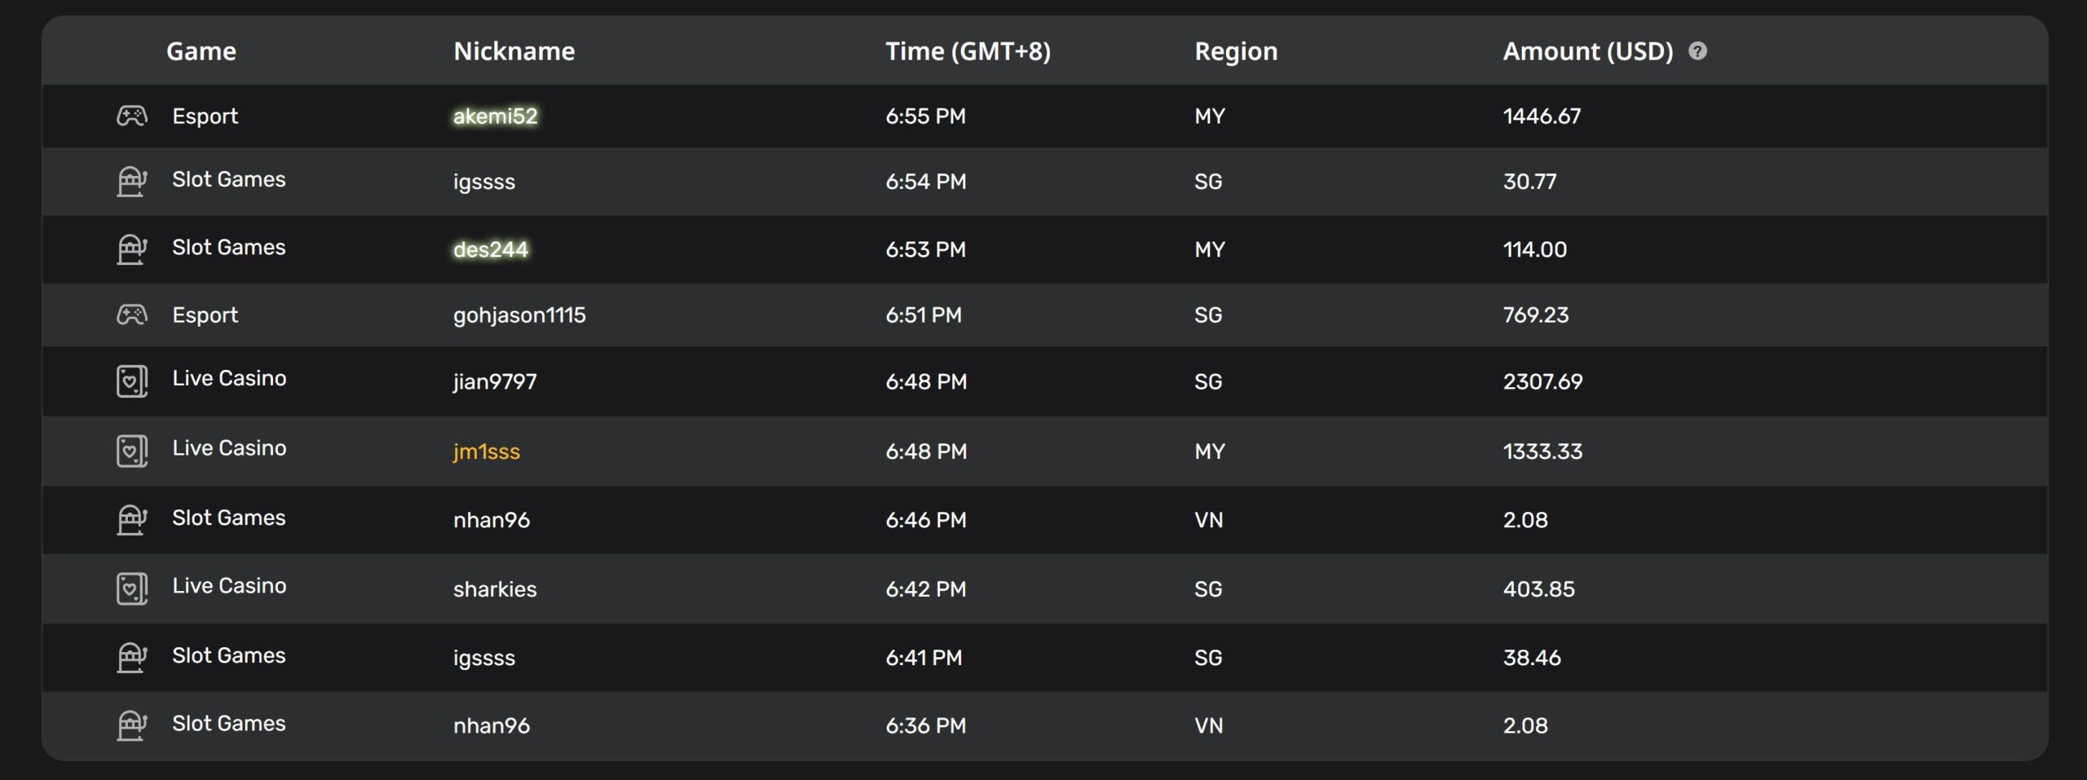2087x780 pixels.
Task: Click the Game column header
Action: [x=201, y=51]
